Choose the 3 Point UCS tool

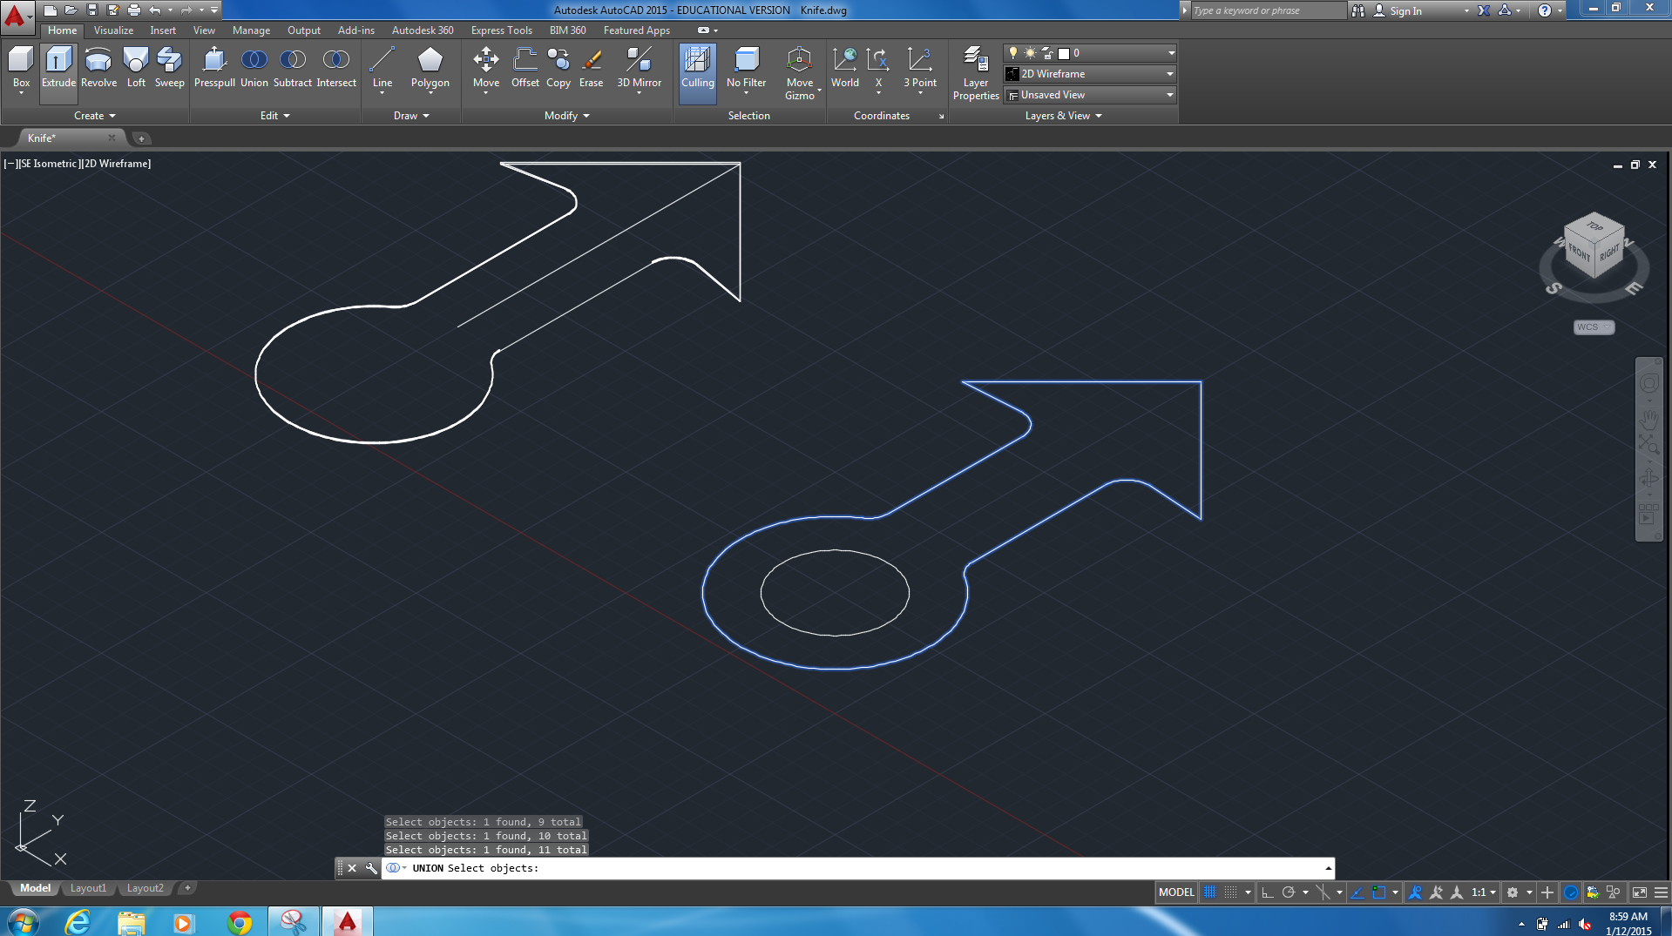(x=920, y=68)
